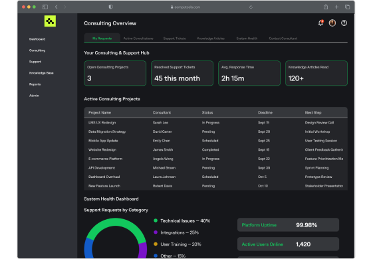Open the Knowledge Articles tab

[211, 39]
